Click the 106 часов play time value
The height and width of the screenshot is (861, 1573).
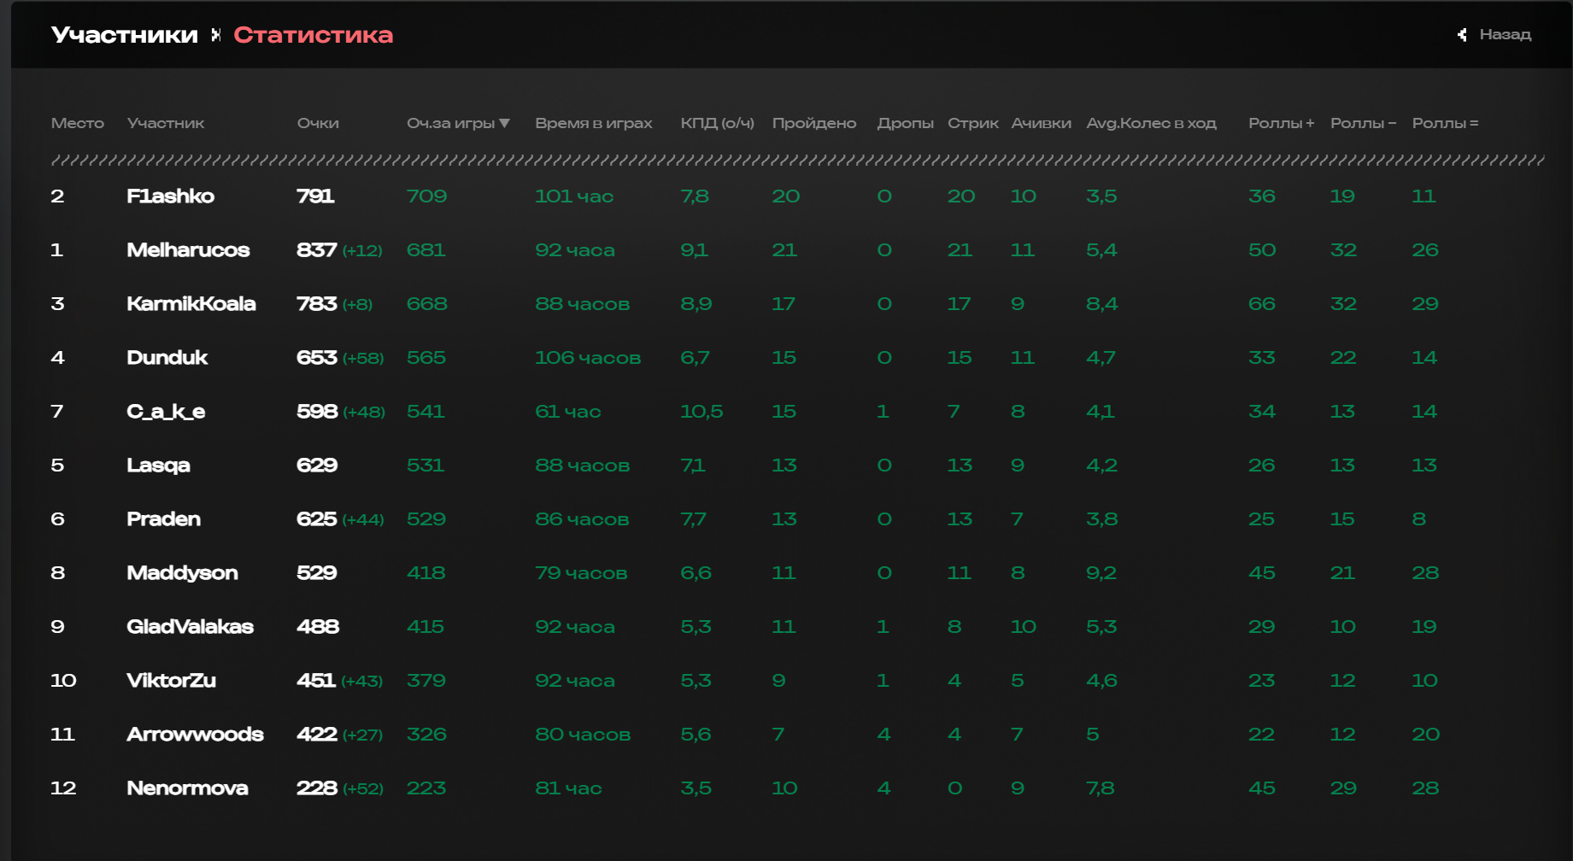click(x=588, y=358)
